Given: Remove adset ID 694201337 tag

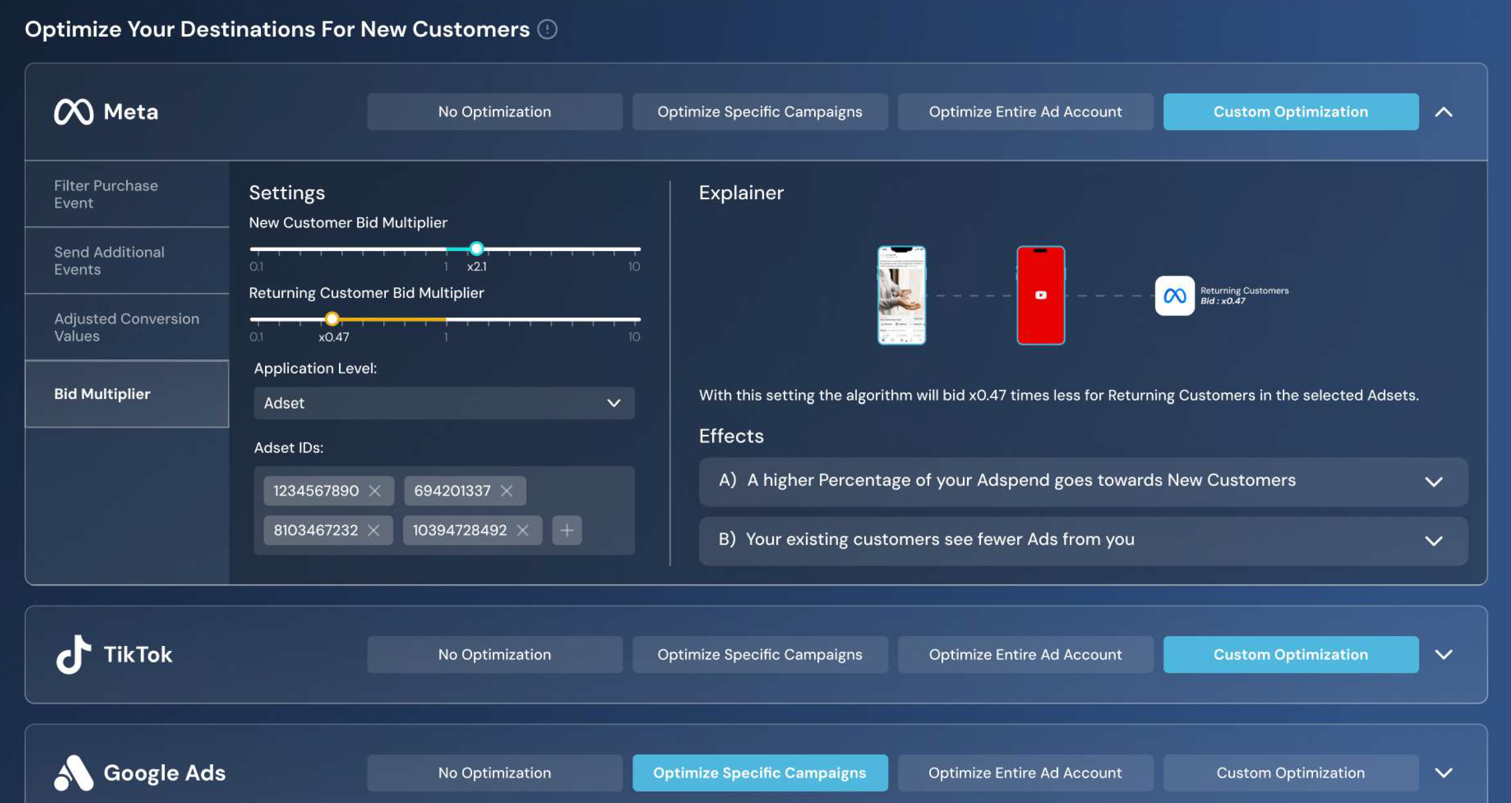Looking at the screenshot, I should 507,491.
